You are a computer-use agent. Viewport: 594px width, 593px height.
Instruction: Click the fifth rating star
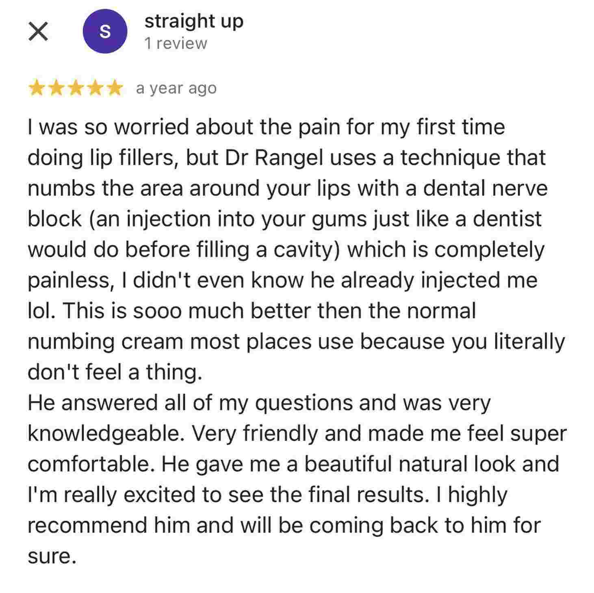pyautogui.click(x=114, y=88)
